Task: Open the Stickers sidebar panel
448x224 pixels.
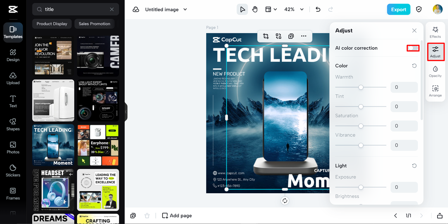Action: [x=13, y=171]
